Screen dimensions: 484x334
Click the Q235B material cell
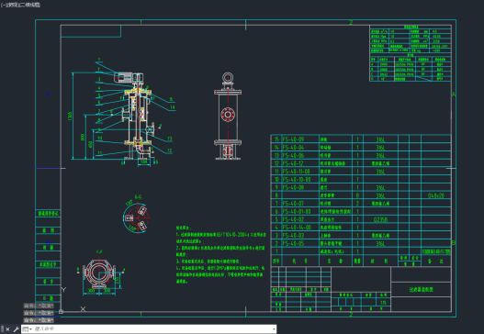click(x=380, y=219)
